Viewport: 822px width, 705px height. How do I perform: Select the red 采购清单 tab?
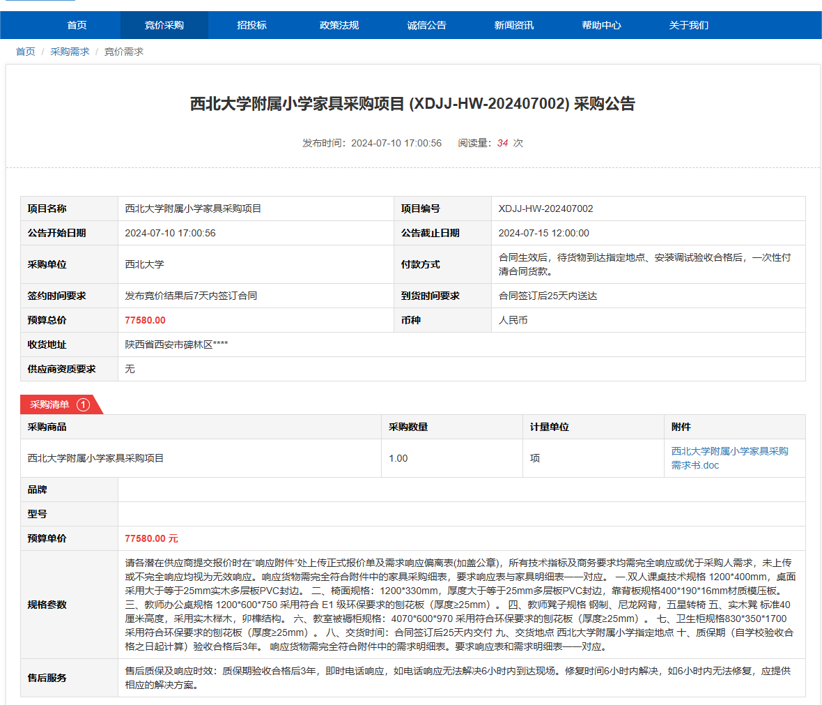click(50, 404)
